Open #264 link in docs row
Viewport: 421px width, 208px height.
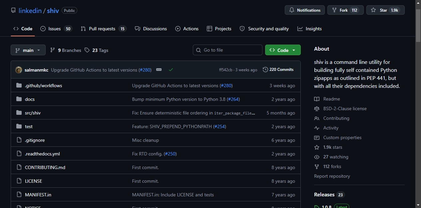[233, 99]
